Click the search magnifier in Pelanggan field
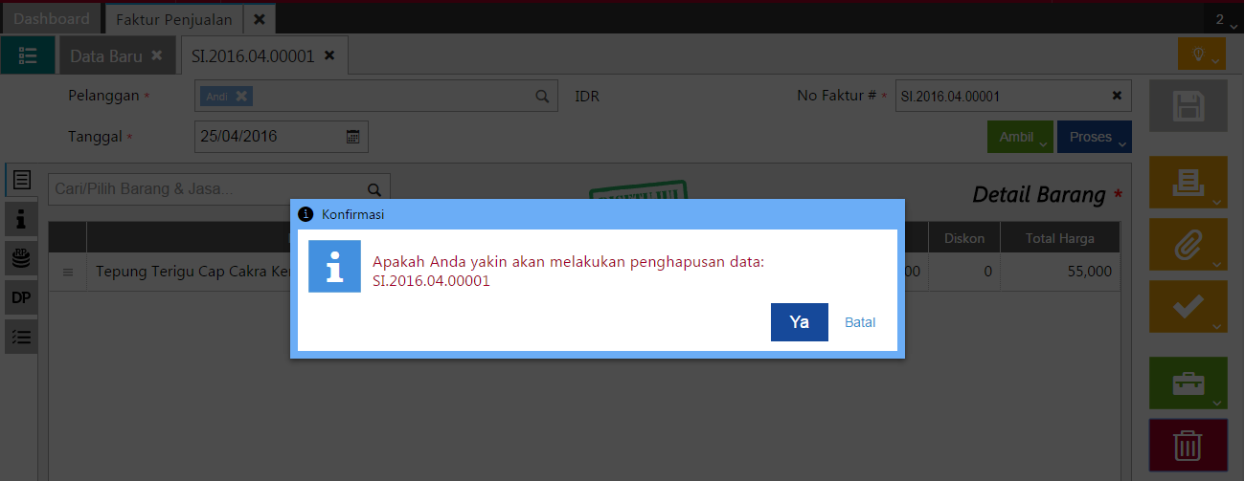This screenshot has height=481, width=1245. pyautogui.click(x=541, y=96)
